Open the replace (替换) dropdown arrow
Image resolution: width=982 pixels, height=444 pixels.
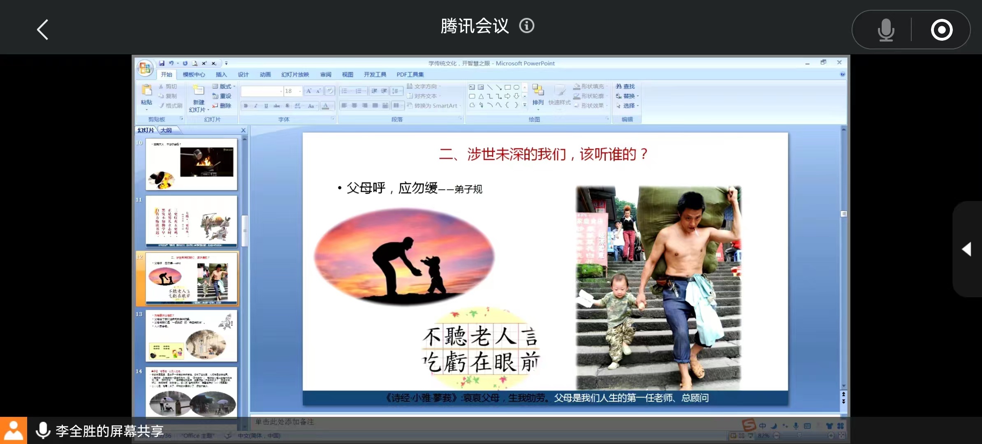point(638,96)
